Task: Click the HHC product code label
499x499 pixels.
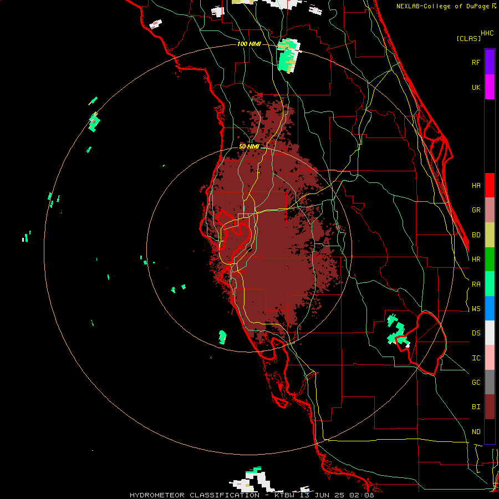Action: (x=487, y=33)
